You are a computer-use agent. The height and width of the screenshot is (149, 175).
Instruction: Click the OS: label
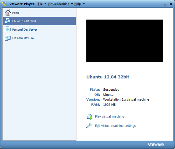click(97, 95)
